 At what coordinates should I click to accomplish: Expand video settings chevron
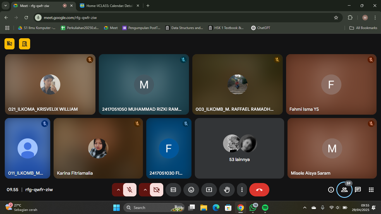145,190
